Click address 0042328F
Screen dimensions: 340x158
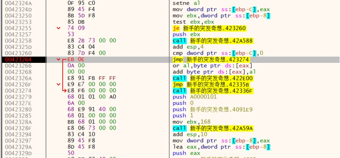click(x=18, y=128)
